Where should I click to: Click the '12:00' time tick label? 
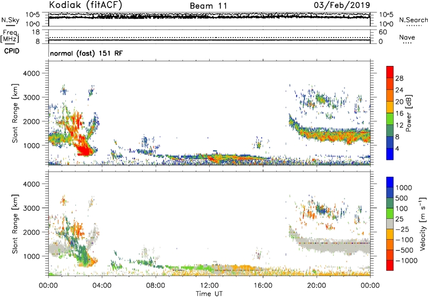[209, 286]
